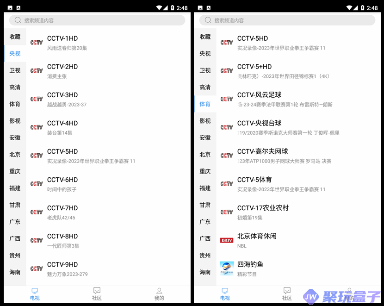The width and height of the screenshot is (384, 306).
Task: Open the 四海钓鱼 channel title
Action: tap(250, 264)
